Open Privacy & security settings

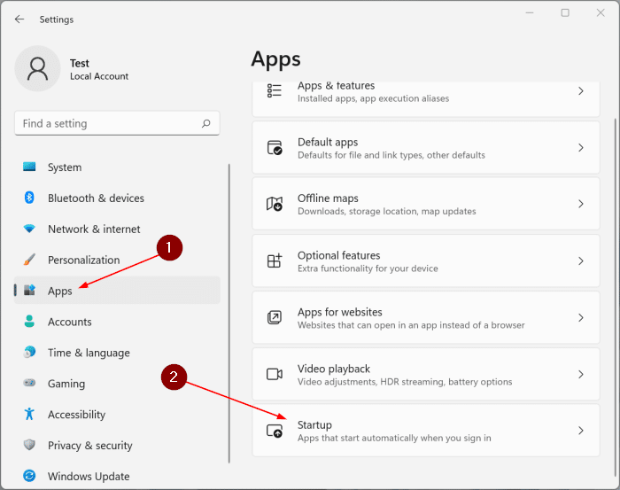point(117,445)
